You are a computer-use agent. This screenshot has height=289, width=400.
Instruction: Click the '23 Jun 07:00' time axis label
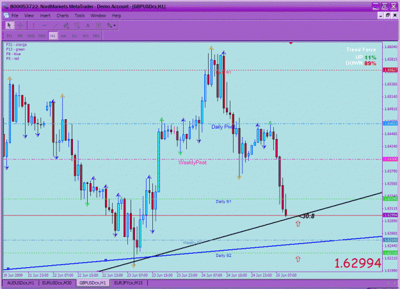(x=137, y=276)
